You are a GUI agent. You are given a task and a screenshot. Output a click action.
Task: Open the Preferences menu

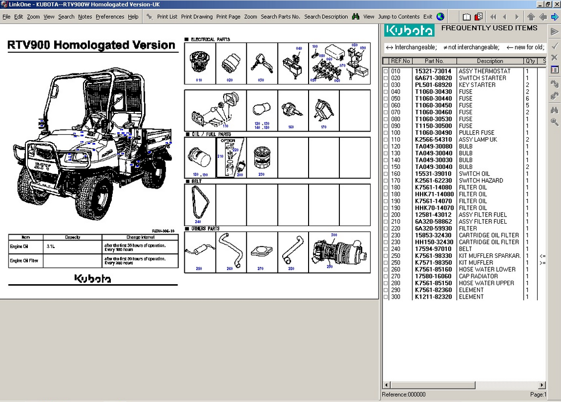(x=110, y=17)
